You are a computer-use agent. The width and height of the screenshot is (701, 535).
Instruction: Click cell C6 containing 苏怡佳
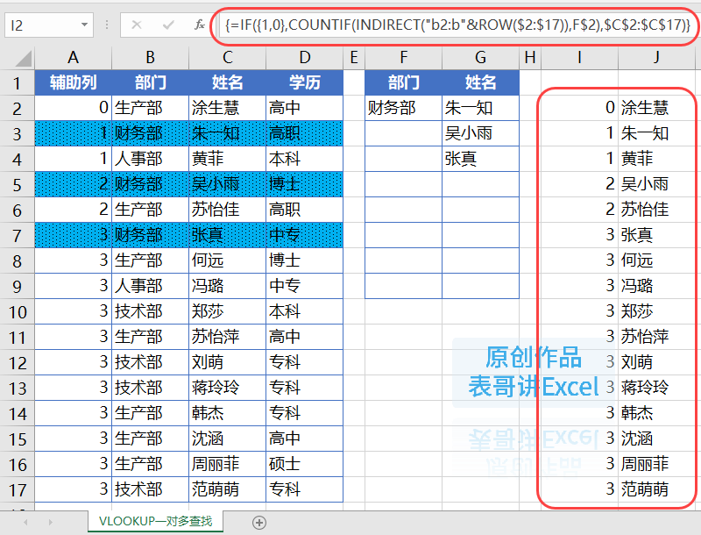point(228,210)
